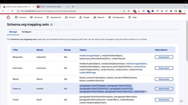Click the Structure menu stack icon
This screenshot has height=105, width=188.
[x=31, y=17]
